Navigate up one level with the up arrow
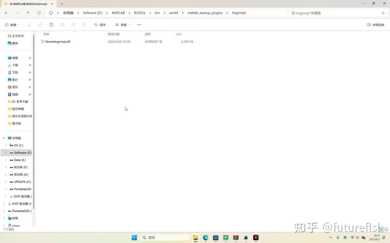 pyautogui.click(x=28, y=13)
